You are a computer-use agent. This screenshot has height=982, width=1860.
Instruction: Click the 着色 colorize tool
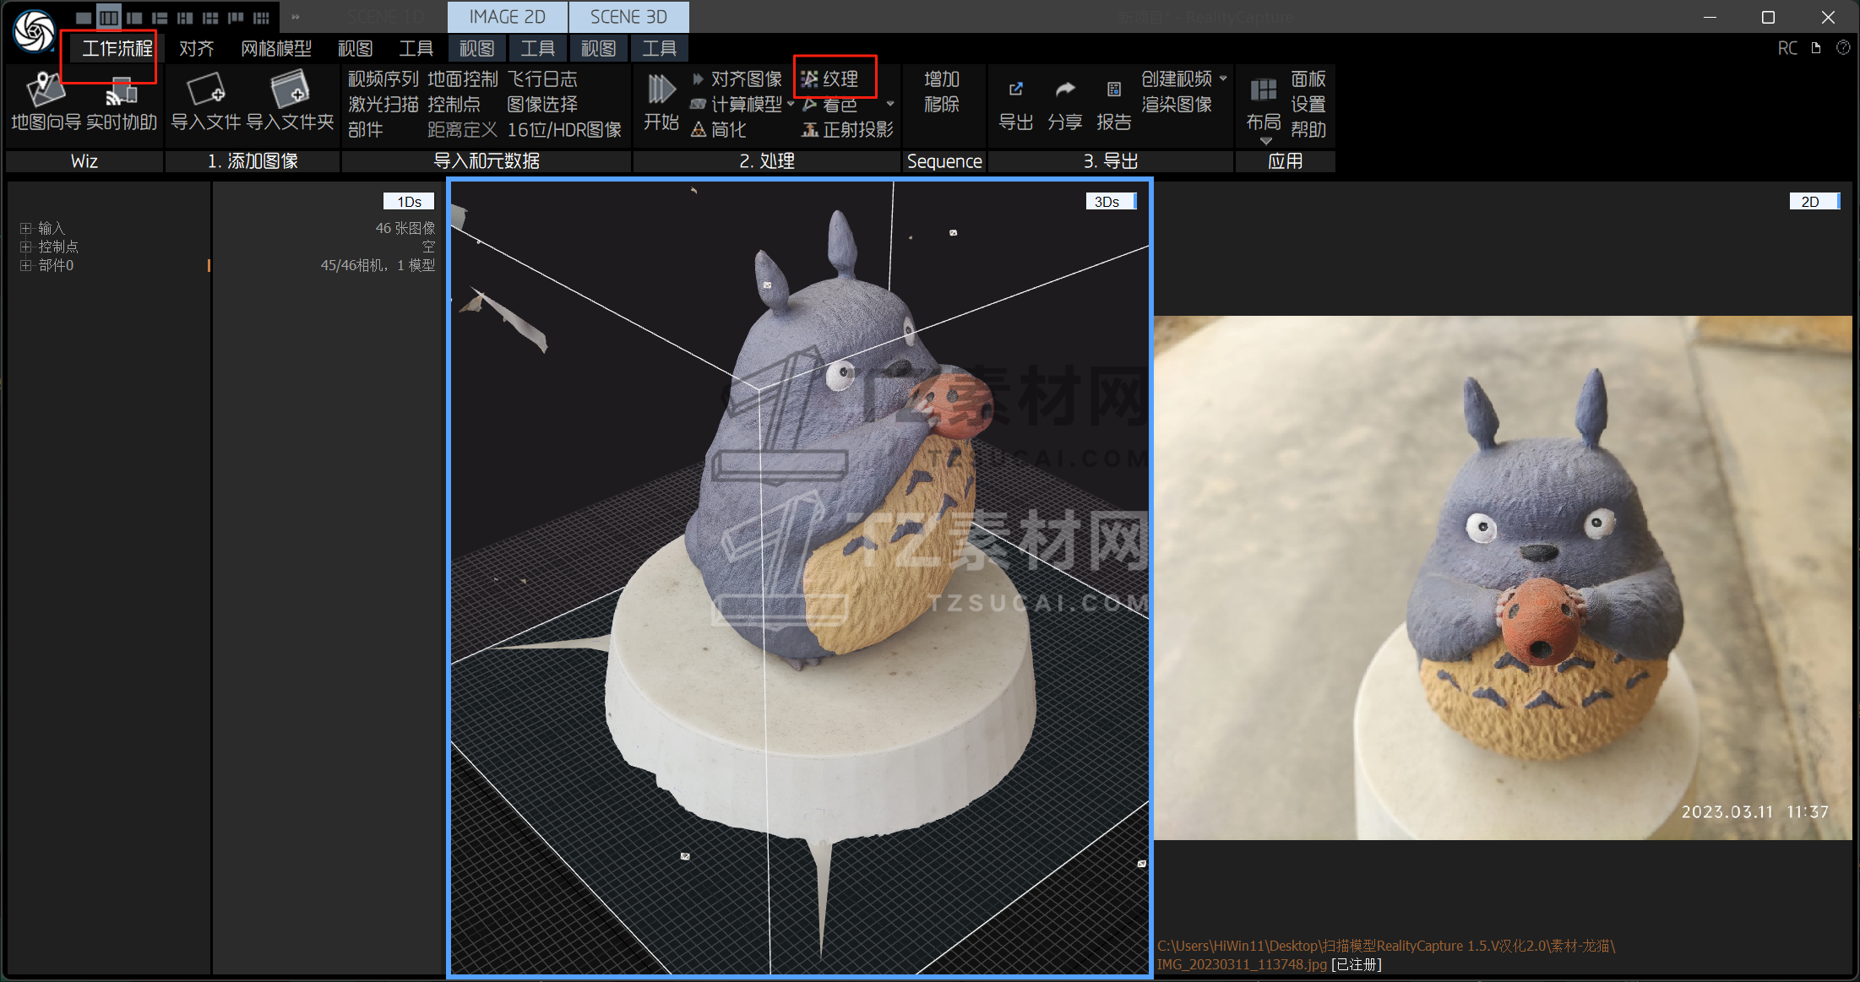(829, 105)
